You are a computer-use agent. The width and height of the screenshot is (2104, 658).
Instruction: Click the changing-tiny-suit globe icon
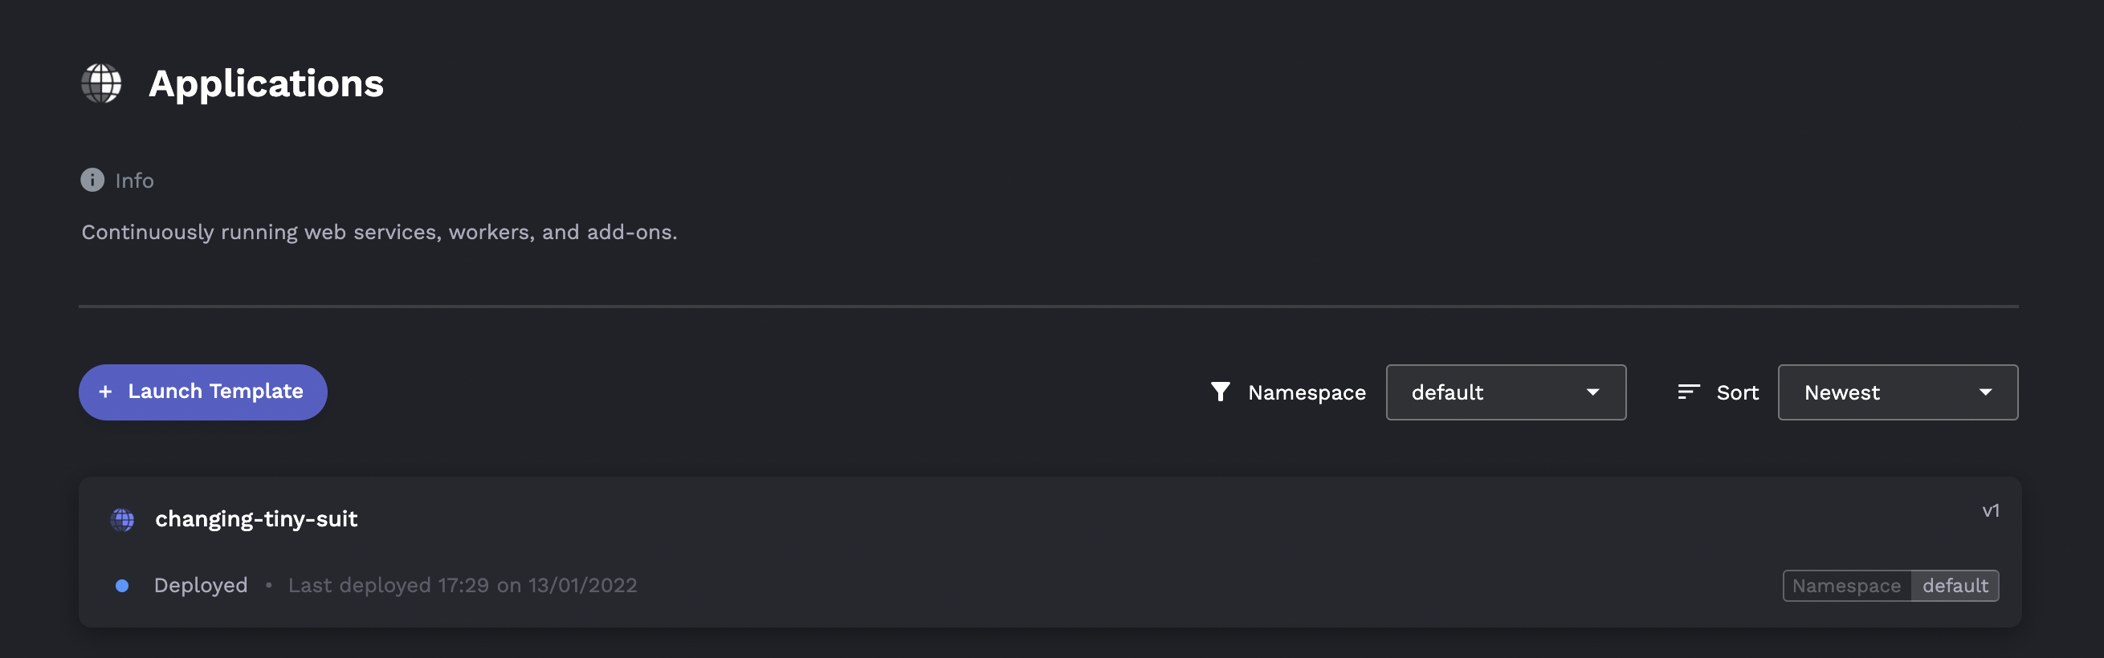pos(123,519)
